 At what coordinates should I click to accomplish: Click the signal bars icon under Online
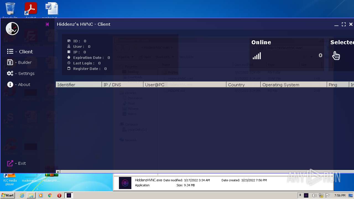pyautogui.click(x=257, y=56)
